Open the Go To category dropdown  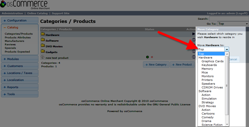tap(233, 24)
